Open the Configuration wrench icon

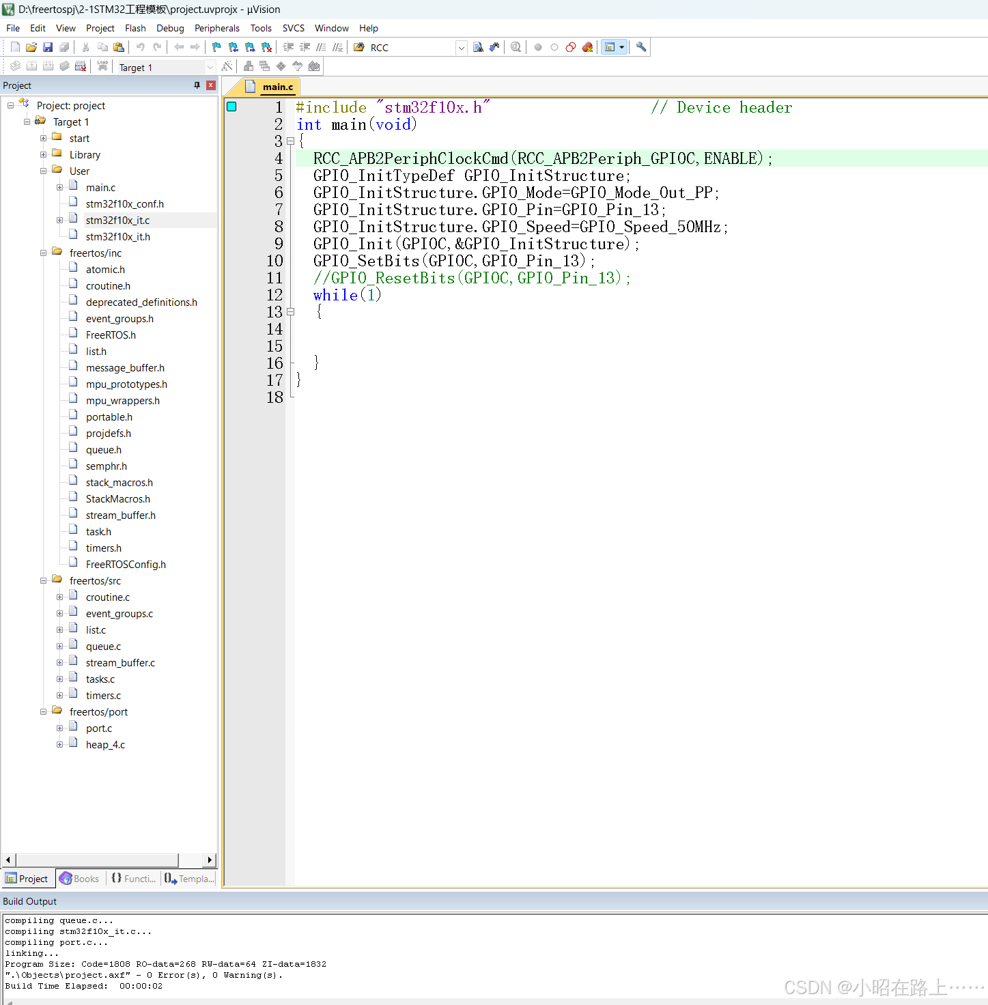(x=641, y=47)
